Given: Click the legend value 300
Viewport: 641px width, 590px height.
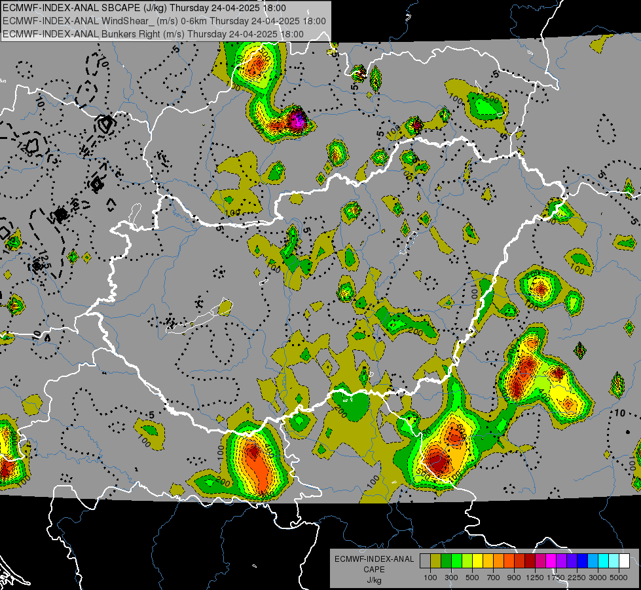Looking at the screenshot, I should point(451,578).
